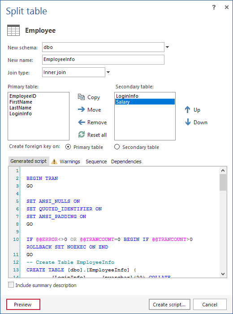Click the Create script... button
The image size is (233, 314).
pos(169,305)
